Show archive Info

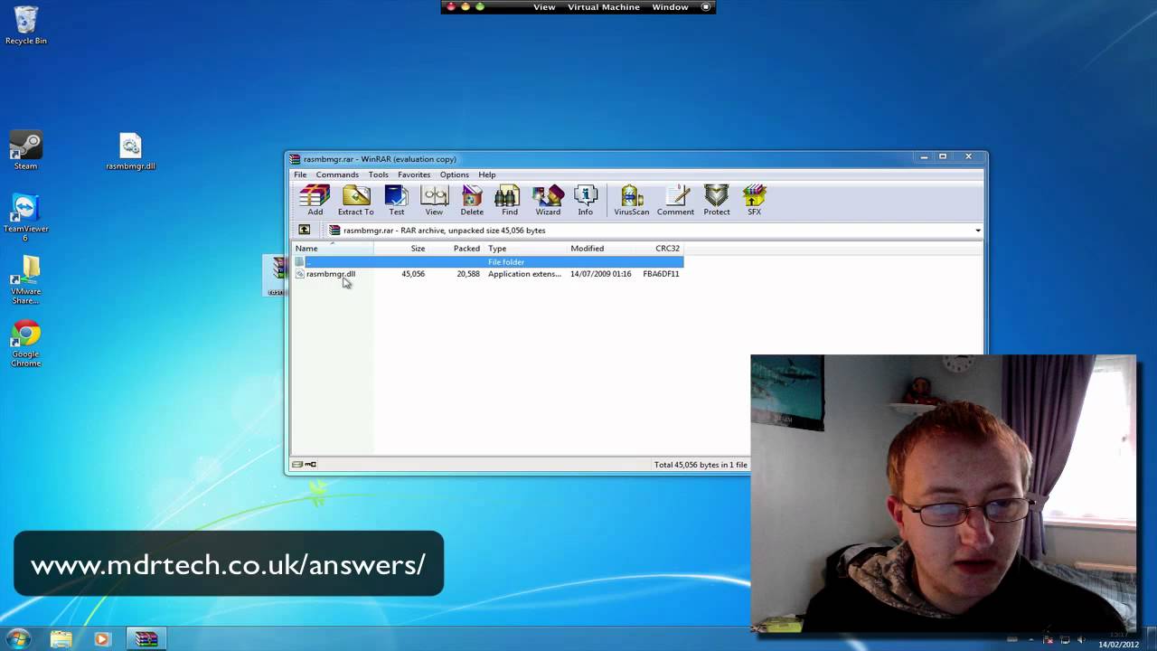pos(586,200)
